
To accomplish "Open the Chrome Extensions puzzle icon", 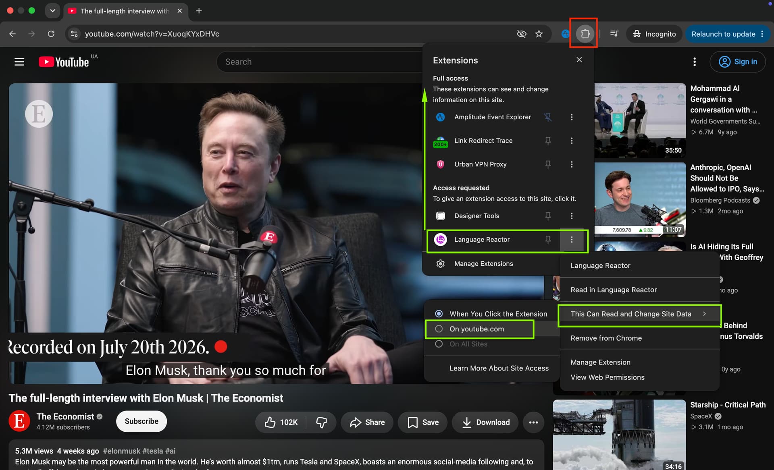I will [x=585, y=34].
